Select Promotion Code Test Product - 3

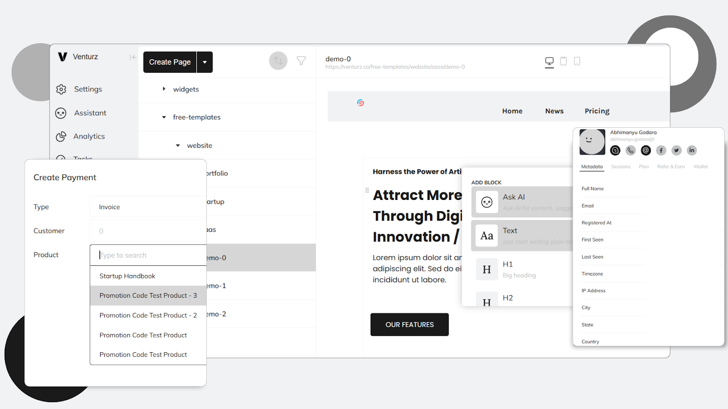click(148, 295)
